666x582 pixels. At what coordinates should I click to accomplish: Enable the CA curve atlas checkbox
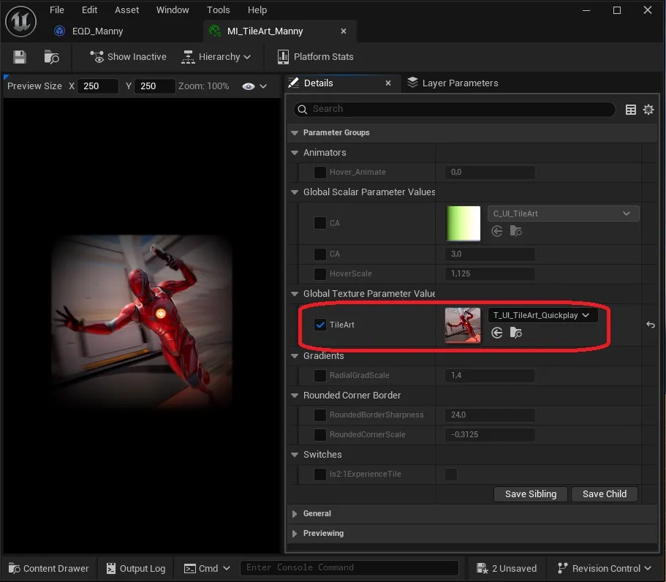tap(319, 223)
